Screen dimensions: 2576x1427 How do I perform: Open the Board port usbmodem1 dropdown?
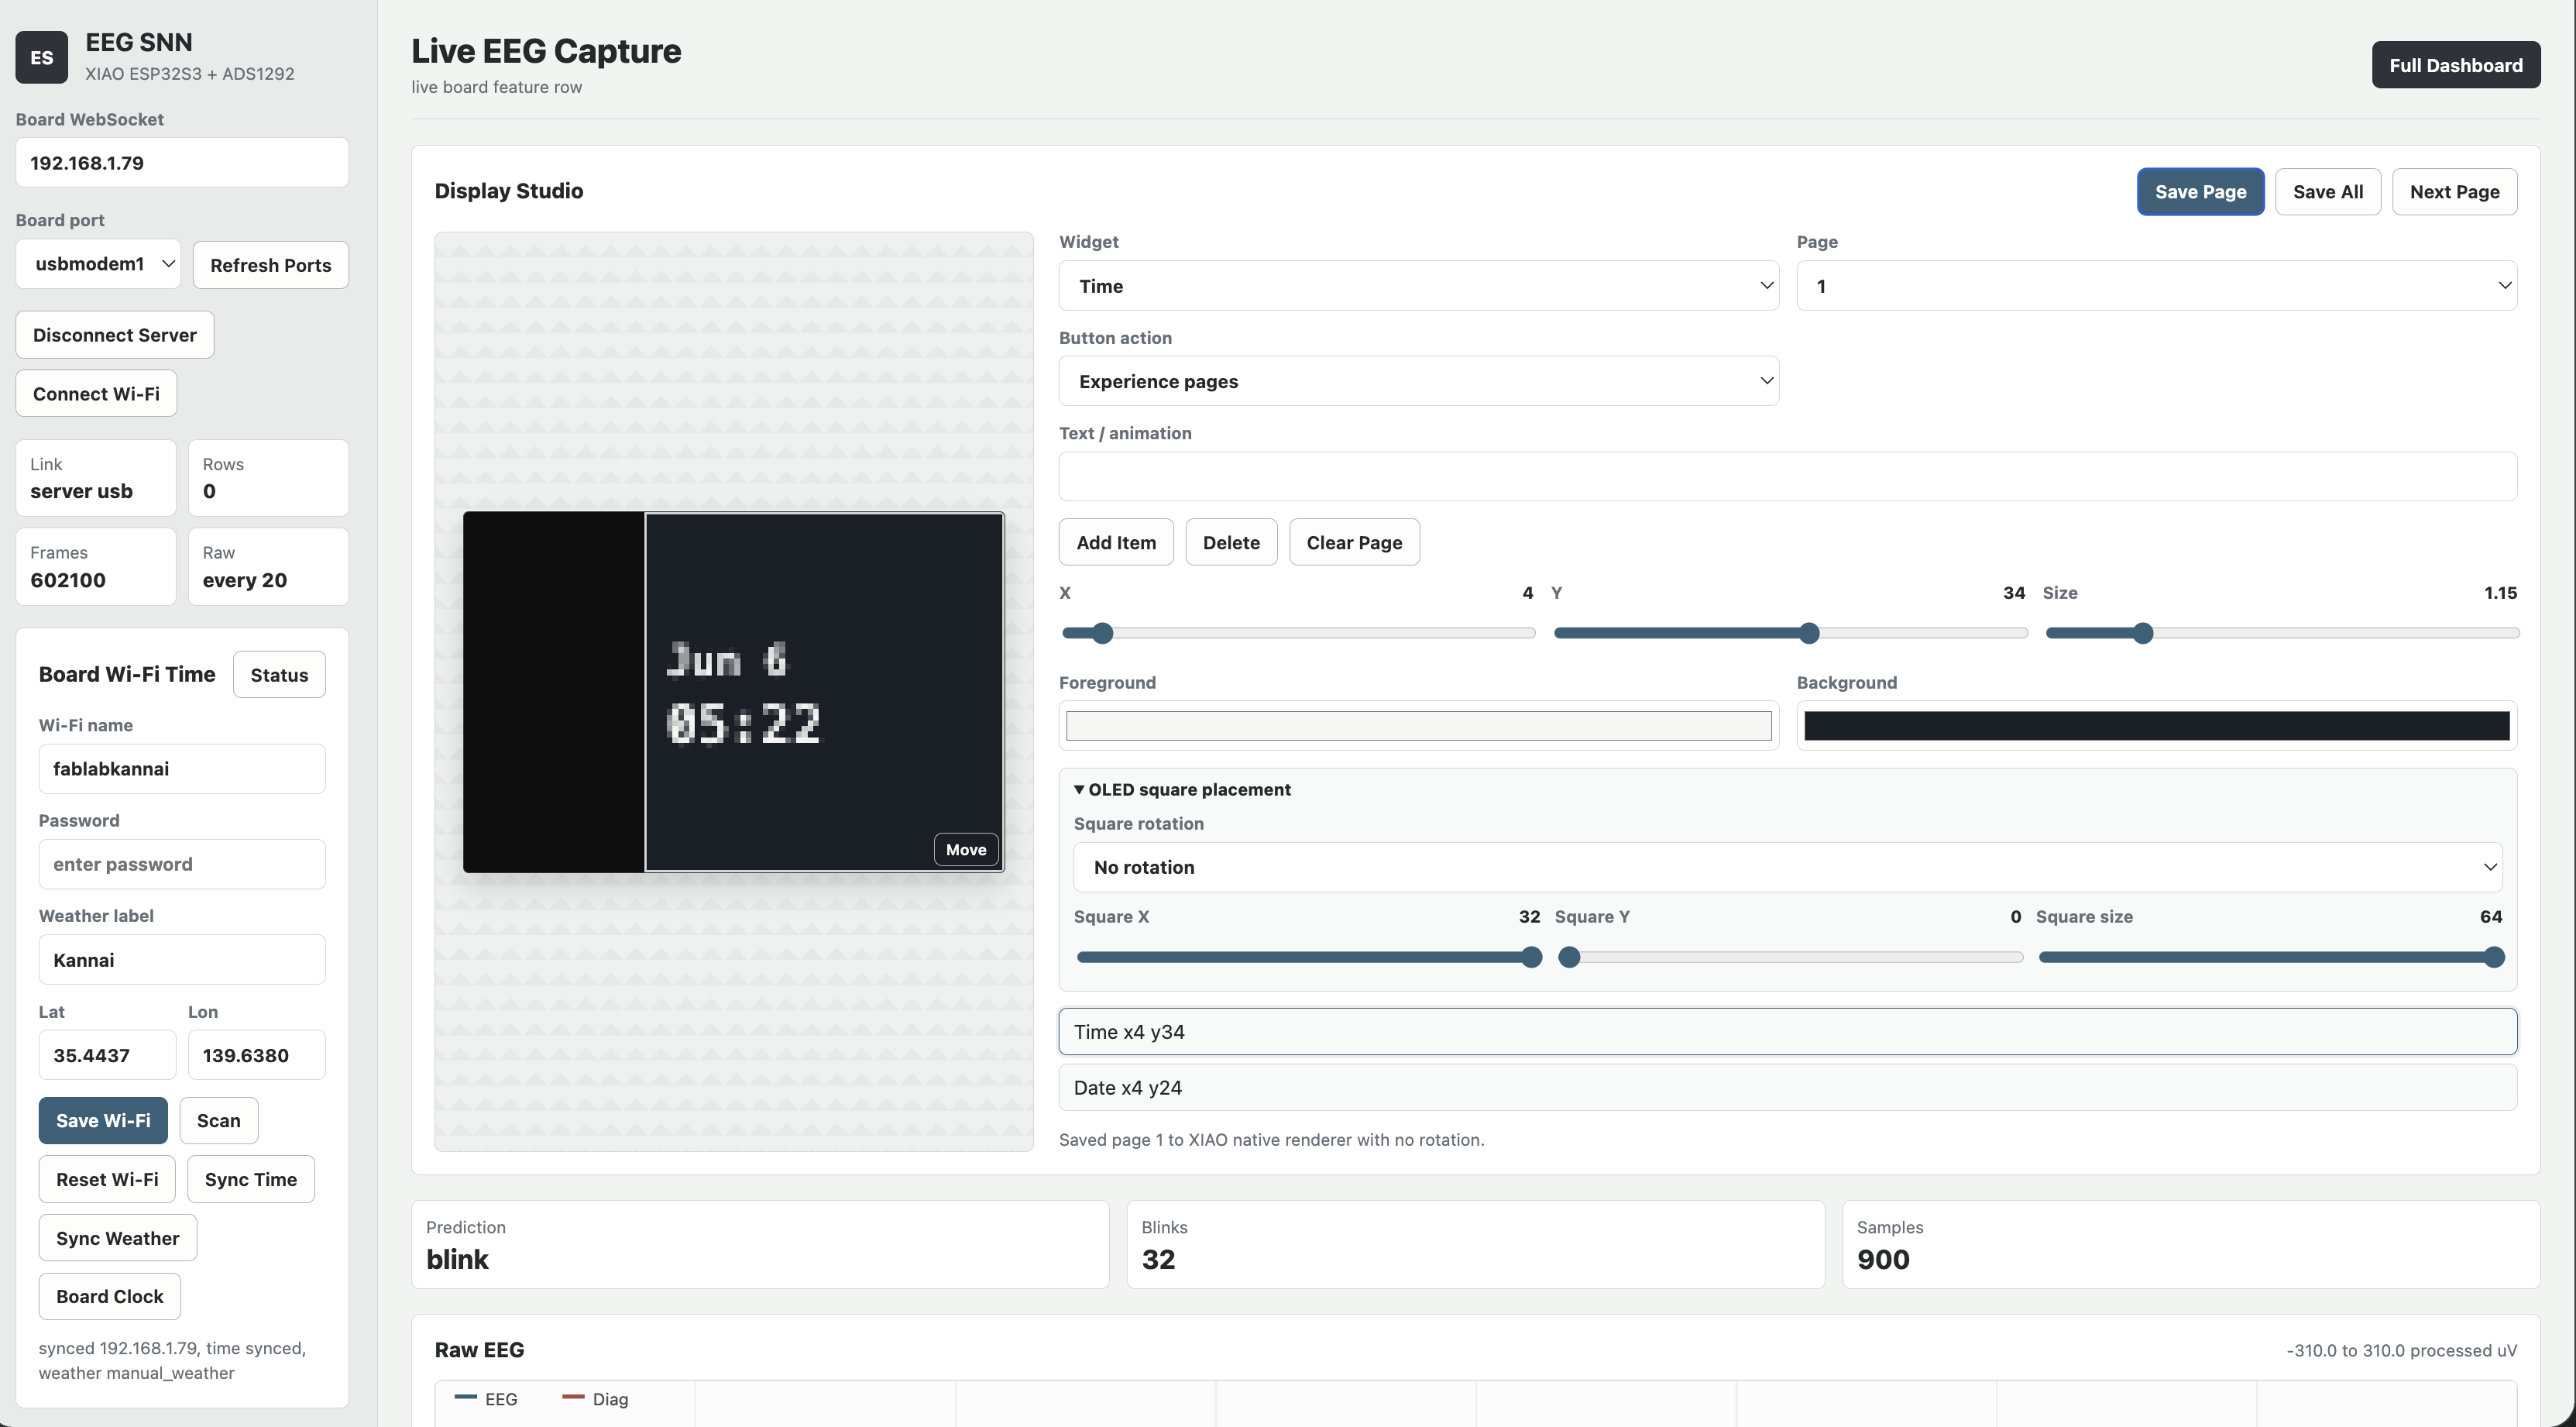point(98,264)
